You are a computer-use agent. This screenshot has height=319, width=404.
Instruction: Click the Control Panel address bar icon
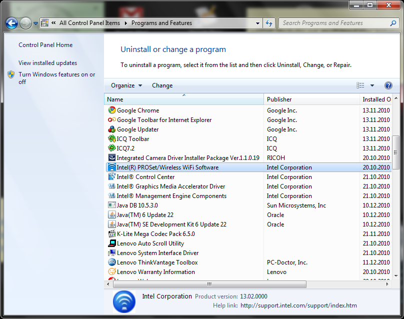[x=45, y=23]
